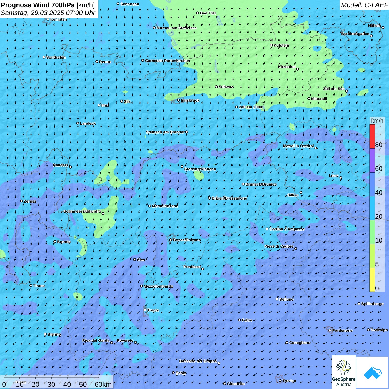
Task: Click the 'Pieve di Cadore' label
Action: pyautogui.click(x=279, y=246)
